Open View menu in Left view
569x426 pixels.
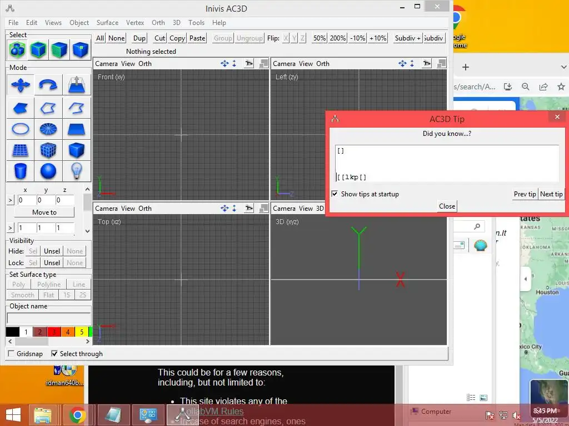(306, 63)
